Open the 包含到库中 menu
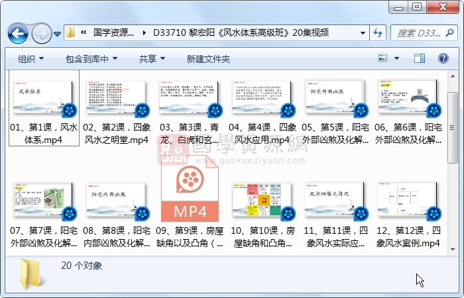This screenshot has width=464, height=298. click(x=91, y=59)
